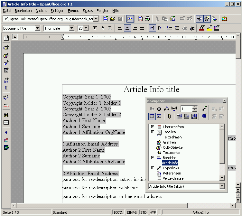Select ArticleInfo in Navigator tree
This screenshot has height=216, width=242.
(x=170, y=163)
